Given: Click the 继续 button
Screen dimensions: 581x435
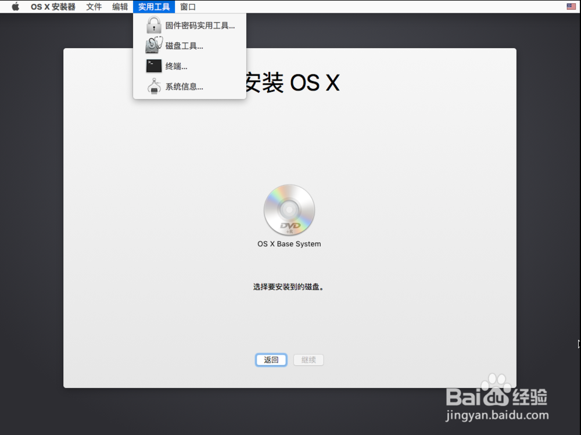Looking at the screenshot, I should pyautogui.click(x=309, y=359).
